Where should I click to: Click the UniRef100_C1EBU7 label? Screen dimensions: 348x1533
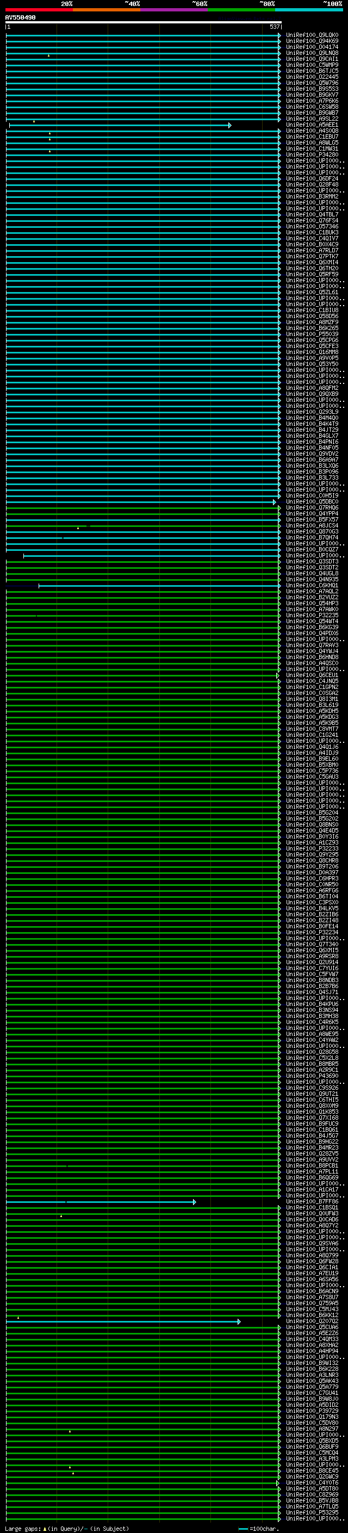pos(312,137)
